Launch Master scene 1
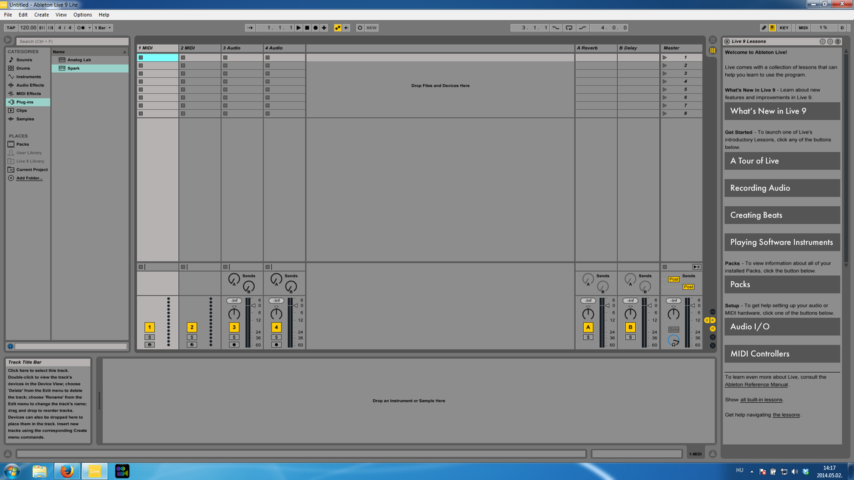Image resolution: width=854 pixels, height=480 pixels. pyautogui.click(x=665, y=57)
